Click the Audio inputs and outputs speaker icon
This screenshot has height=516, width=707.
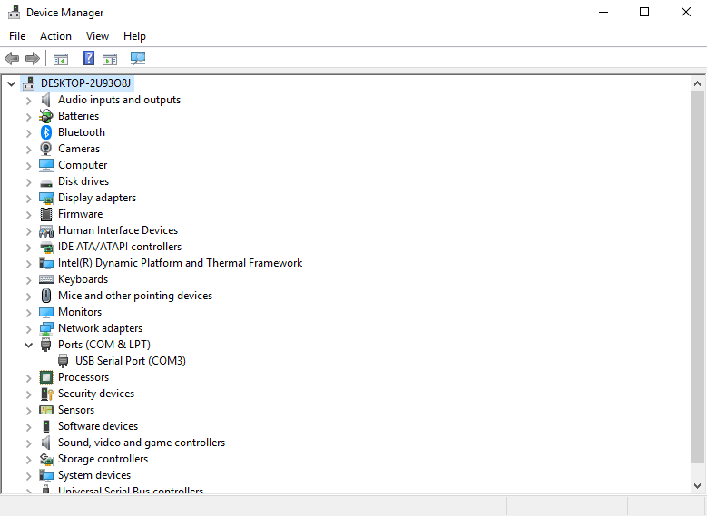[x=46, y=100]
